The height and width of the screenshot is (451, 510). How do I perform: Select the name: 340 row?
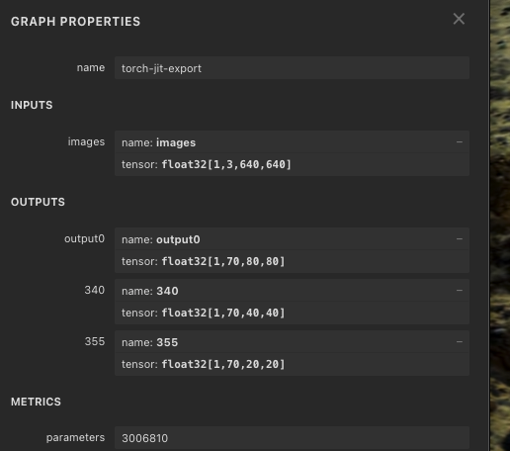(292, 291)
